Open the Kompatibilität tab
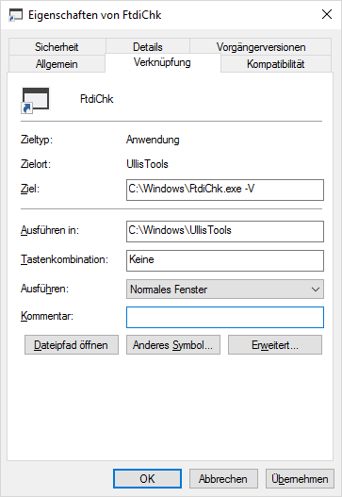Viewport: 342px width, 497px height. point(276,64)
